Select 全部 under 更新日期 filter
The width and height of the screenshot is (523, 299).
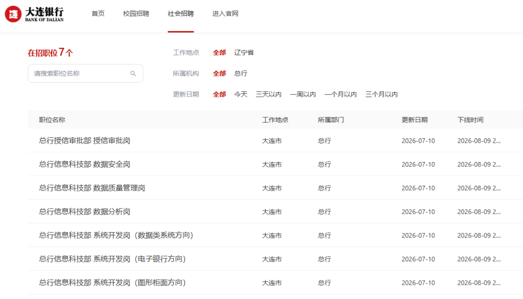pos(219,95)
